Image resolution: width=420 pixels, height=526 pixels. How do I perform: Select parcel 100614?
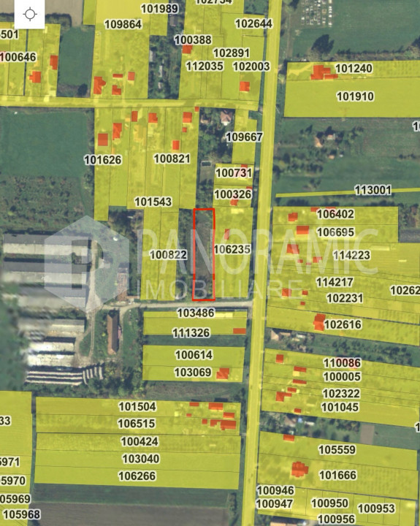pyautogui.click(x=194, y=355)
